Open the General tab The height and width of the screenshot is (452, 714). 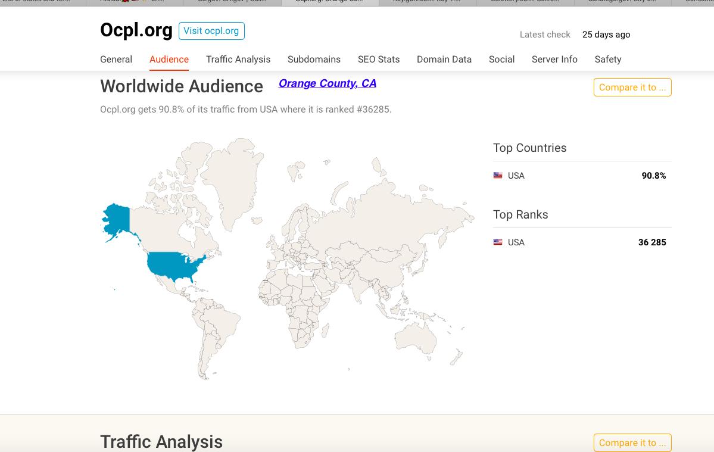click(x=116, y=59)
